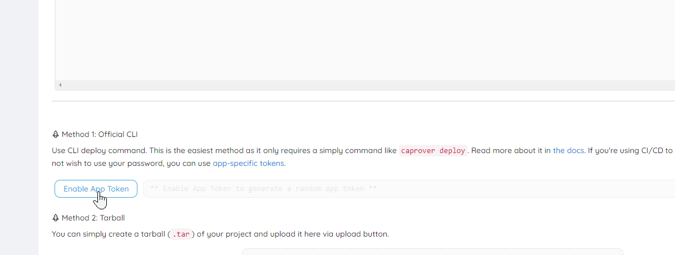Image resolution: width=675 pixels, height=255 pixels.
Task: Click the rocket icon beside Method 2
Action: tap(56, 218)
